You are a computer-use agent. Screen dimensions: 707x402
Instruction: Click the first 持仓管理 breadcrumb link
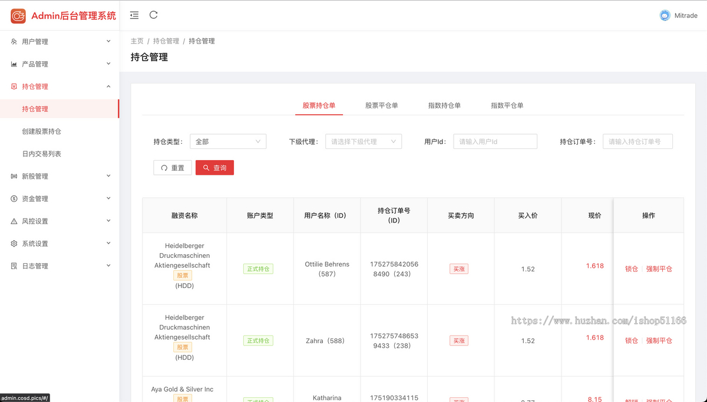[166, 41]
